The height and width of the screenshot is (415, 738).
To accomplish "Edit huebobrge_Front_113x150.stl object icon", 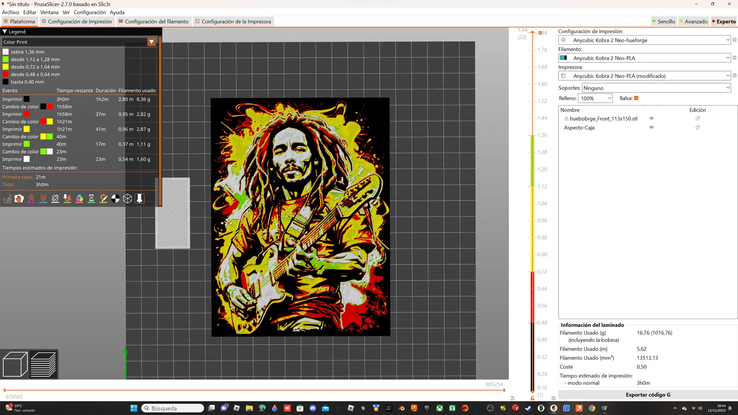I will (x=697, y=119).
